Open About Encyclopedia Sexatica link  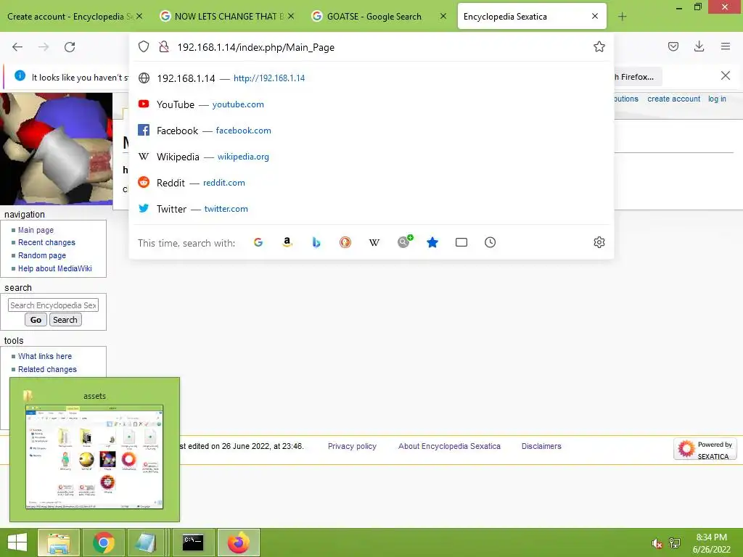pyautogui.click(x=449, y=446)
